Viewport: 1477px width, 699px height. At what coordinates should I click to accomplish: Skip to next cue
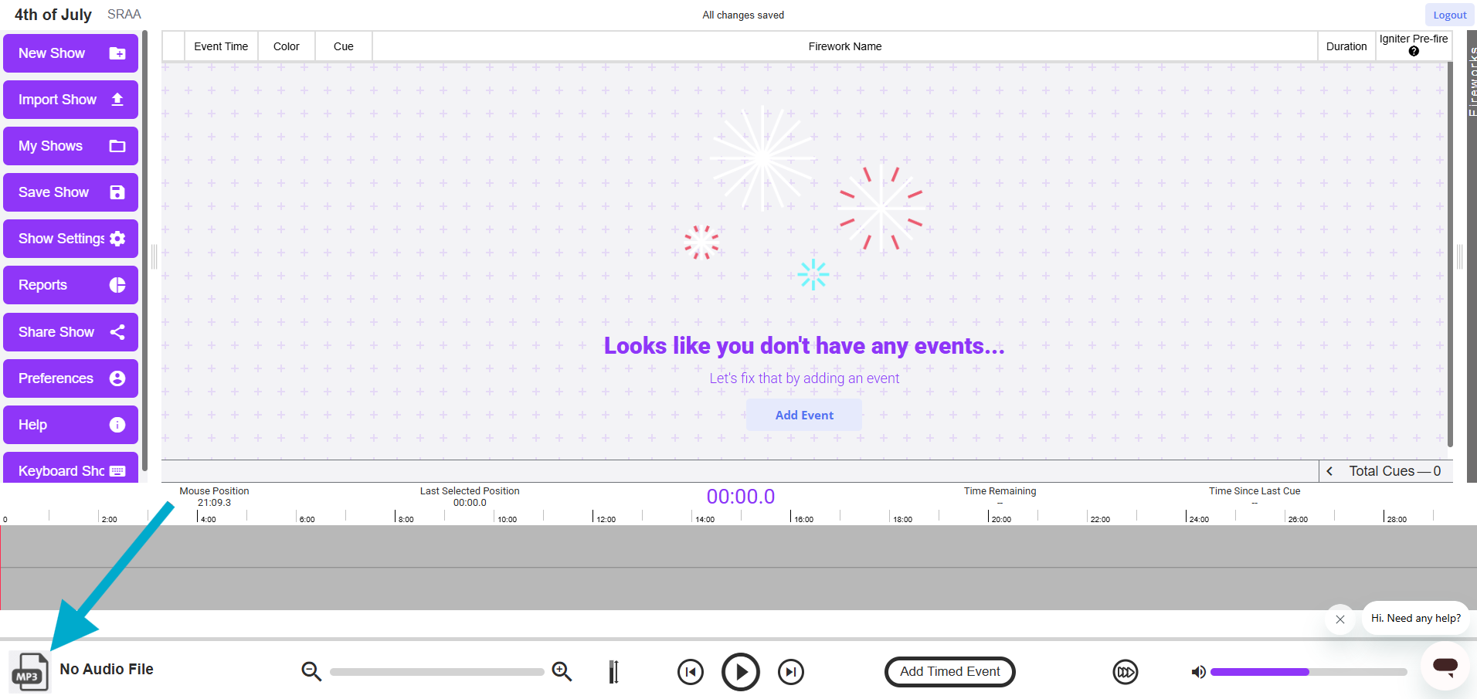790,672
